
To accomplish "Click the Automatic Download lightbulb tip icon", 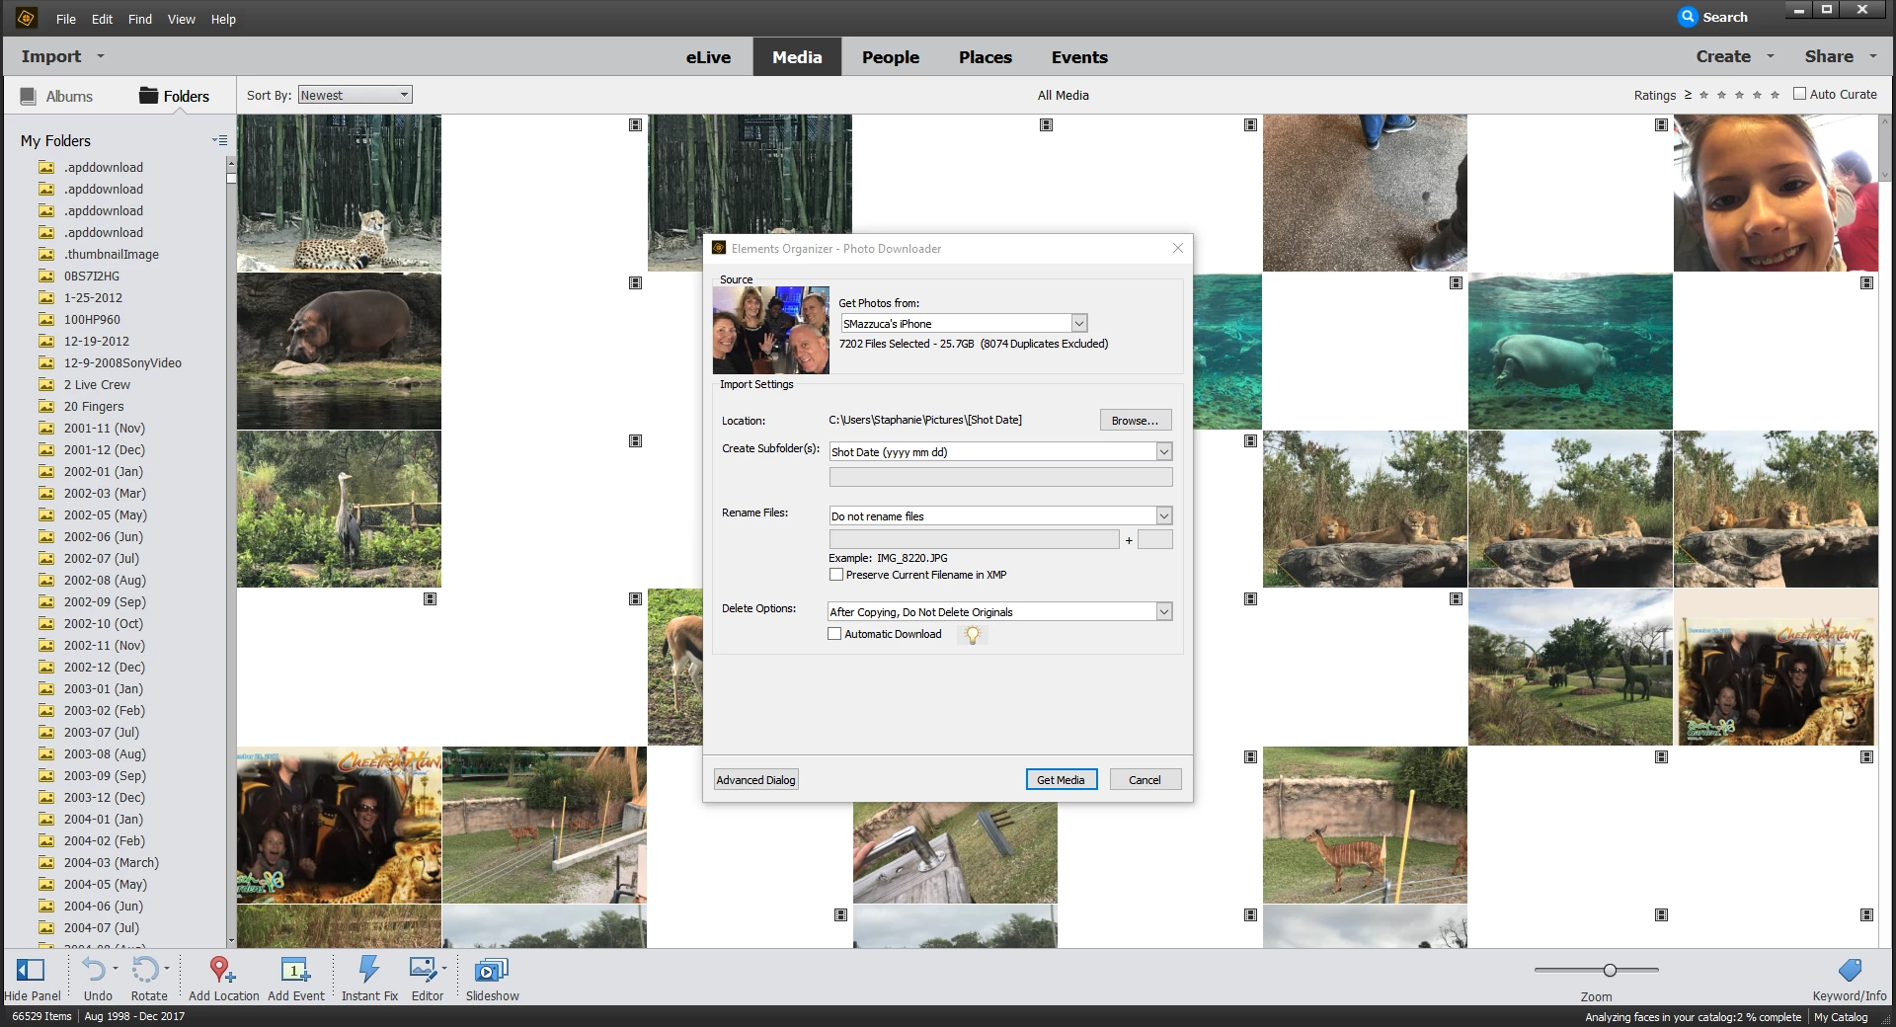I will 973,635.
